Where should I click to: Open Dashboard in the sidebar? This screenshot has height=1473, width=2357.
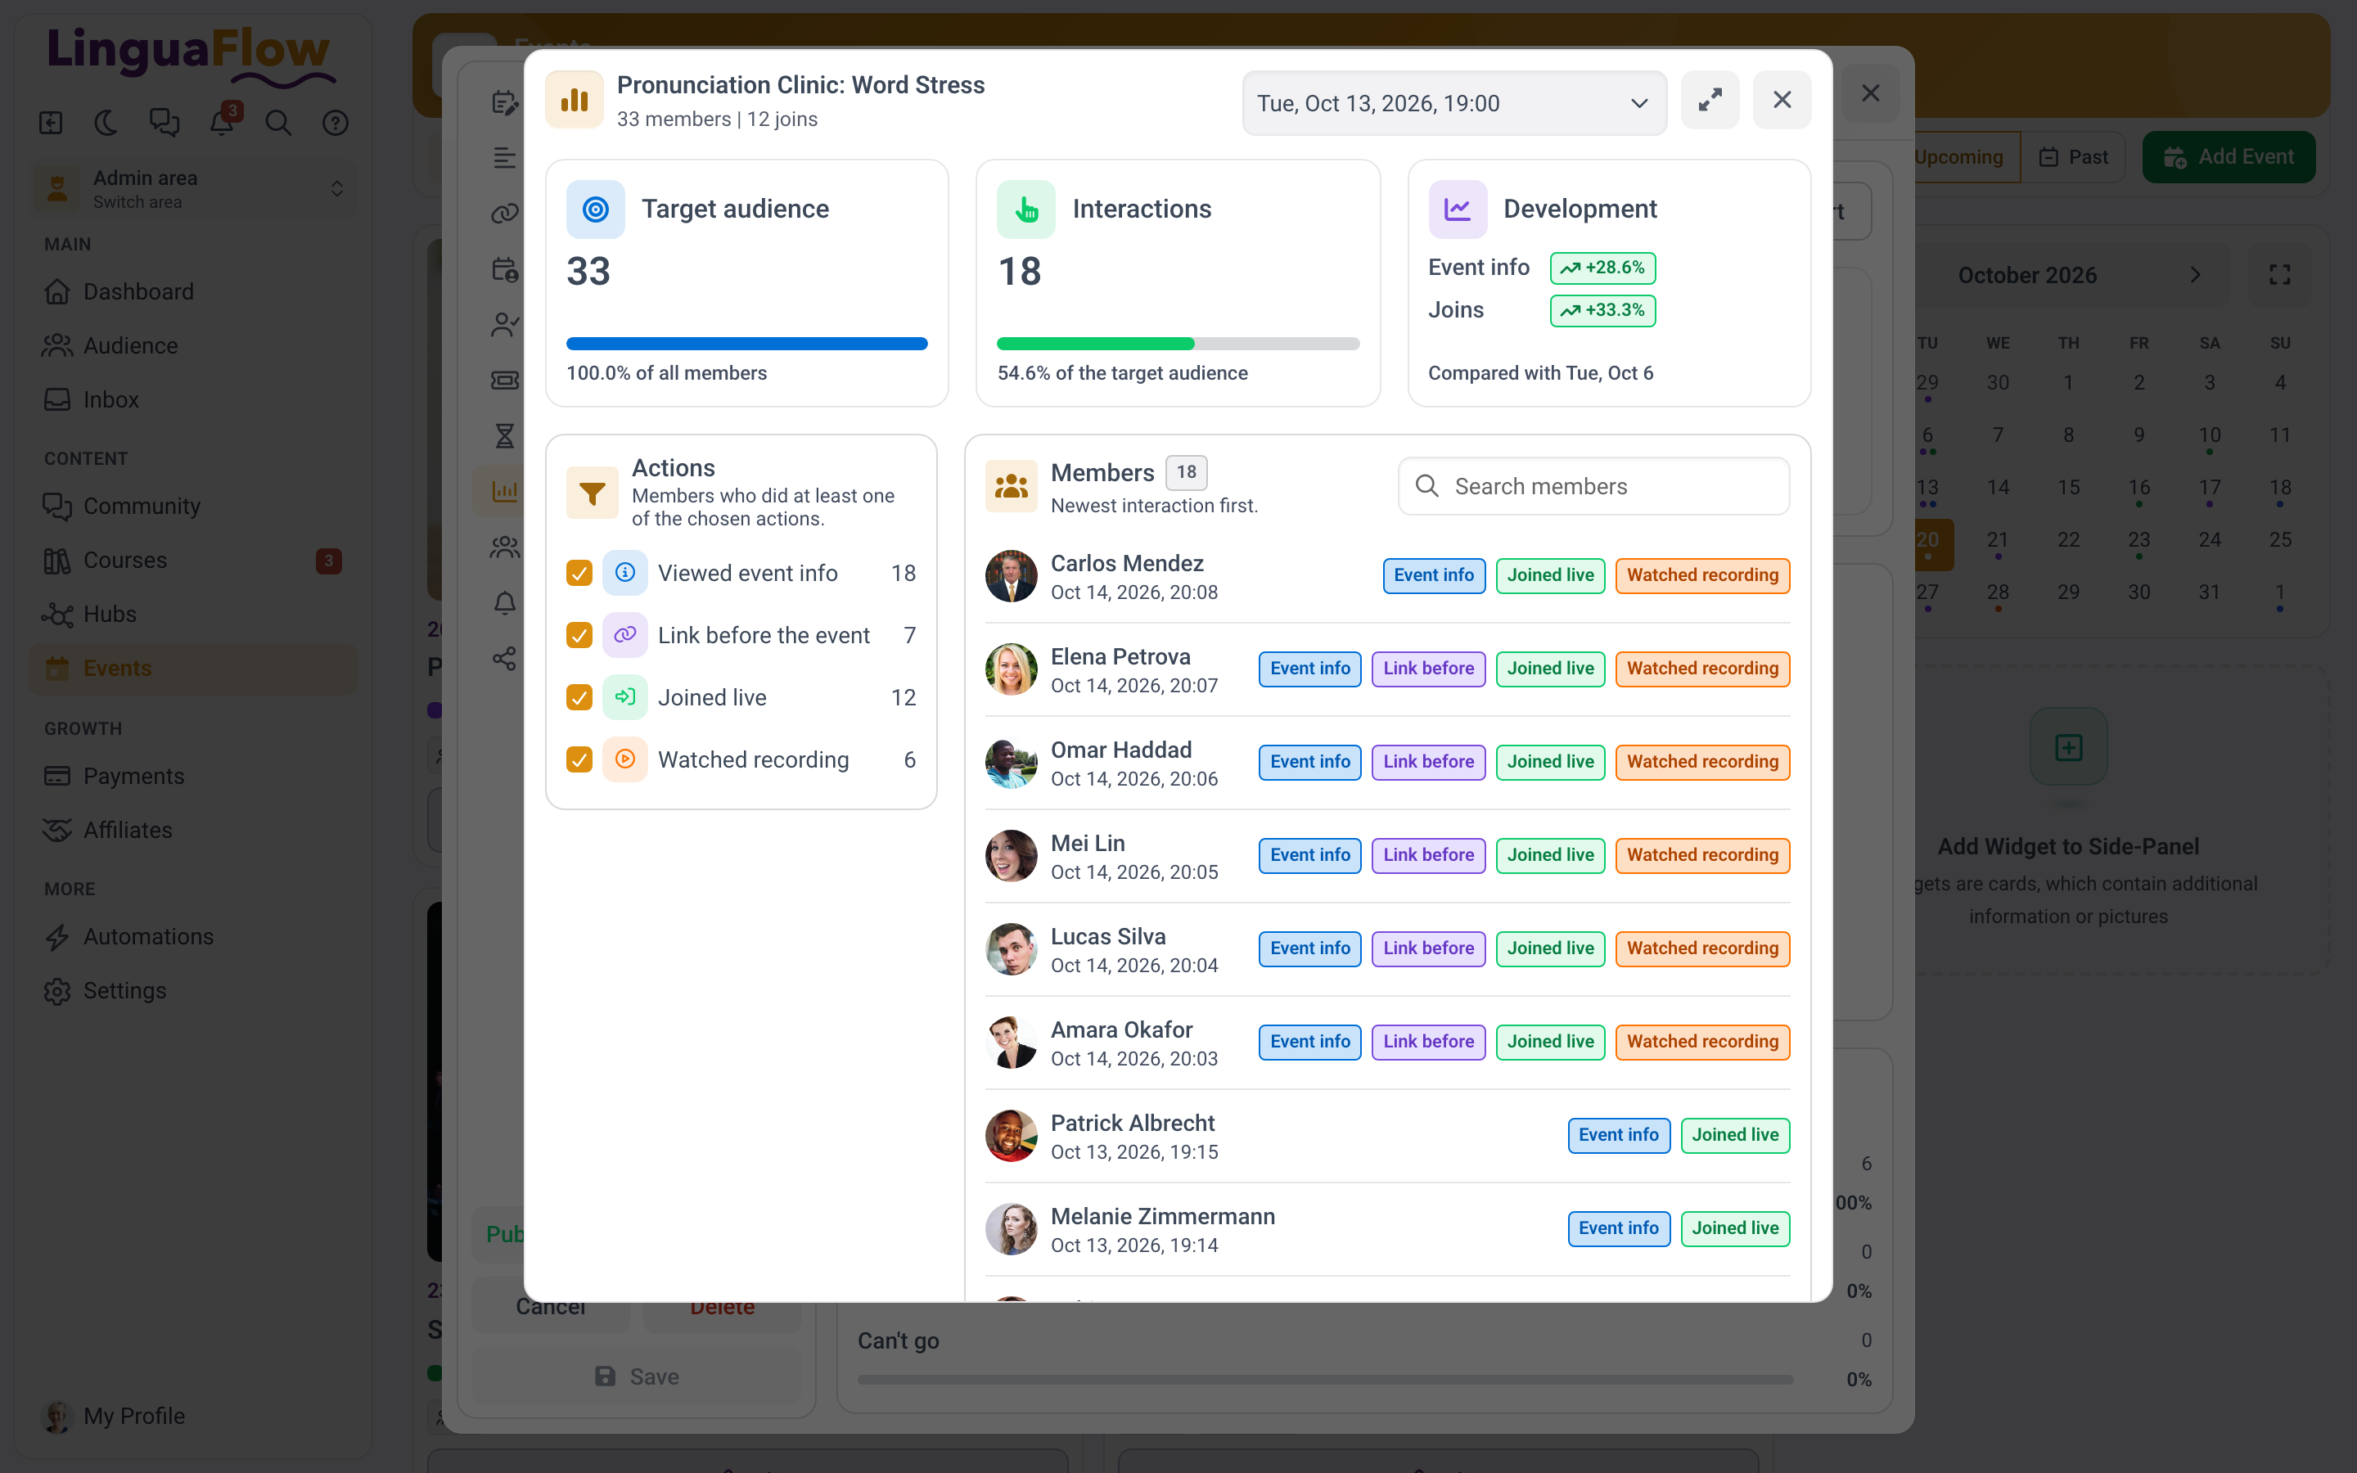(x=194, y=291)
